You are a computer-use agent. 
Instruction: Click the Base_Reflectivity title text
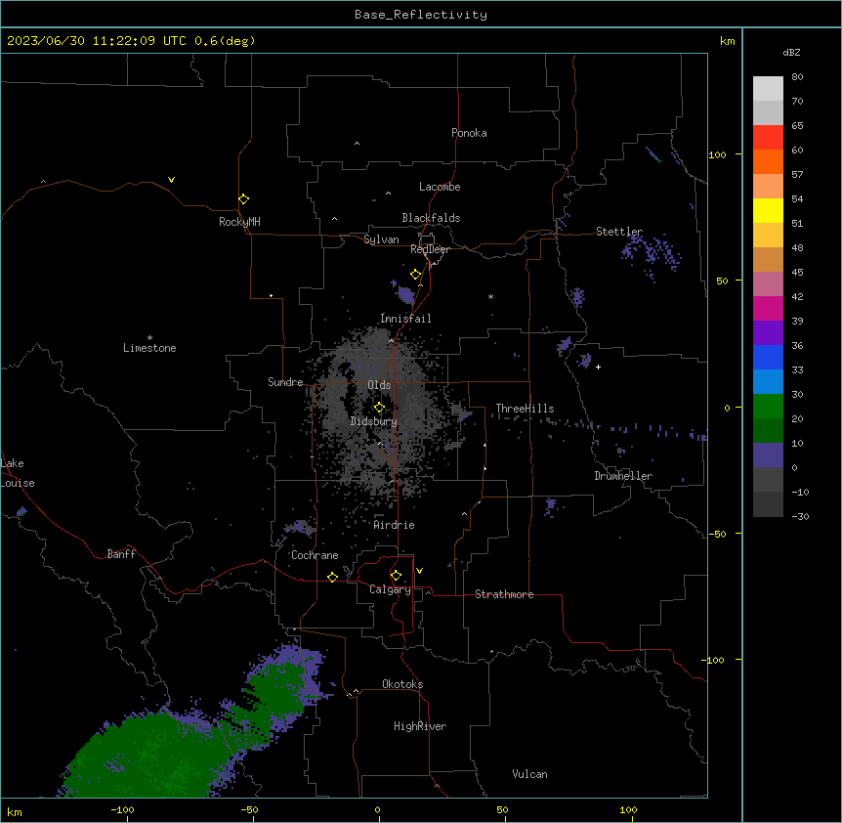pyautogui.click(x=421, y=15)
